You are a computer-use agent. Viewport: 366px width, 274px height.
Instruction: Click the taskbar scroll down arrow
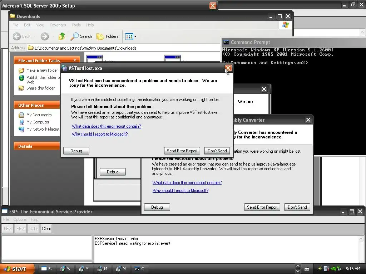[x=298, y=271]
